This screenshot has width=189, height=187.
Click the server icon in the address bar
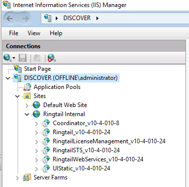point(48,18)
